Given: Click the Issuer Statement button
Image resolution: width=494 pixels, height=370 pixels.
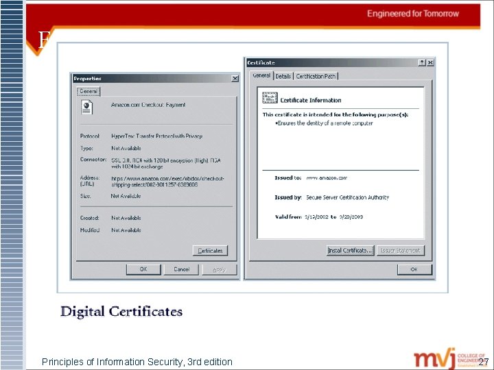Looking at the screenshot, I should (401, 251).
